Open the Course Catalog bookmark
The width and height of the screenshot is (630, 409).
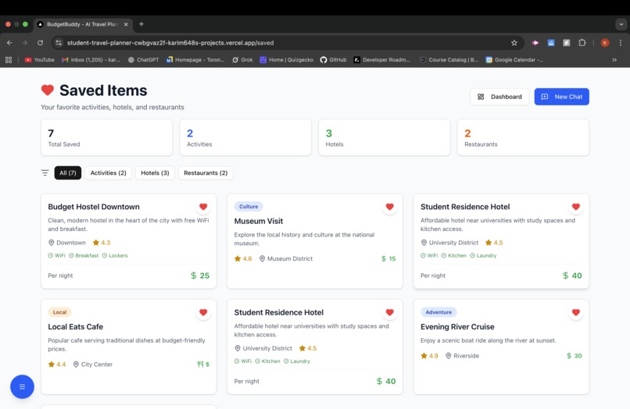point(449,60)
